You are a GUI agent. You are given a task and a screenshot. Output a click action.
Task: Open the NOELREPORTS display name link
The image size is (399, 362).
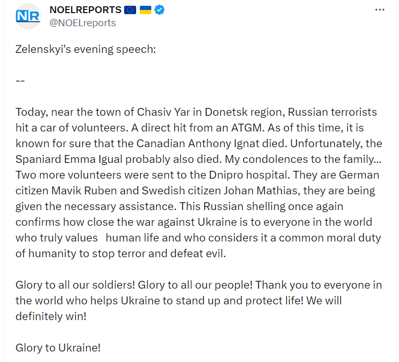coord(85,10)
